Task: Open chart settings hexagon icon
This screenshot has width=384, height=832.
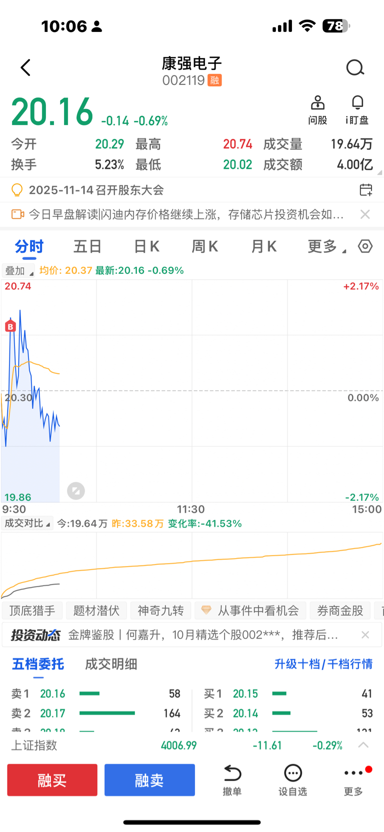Action: pos(365,246)
